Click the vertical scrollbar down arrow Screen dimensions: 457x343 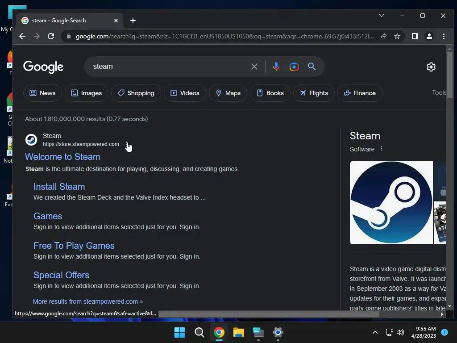pyautogui.click(x=449, y=306)
